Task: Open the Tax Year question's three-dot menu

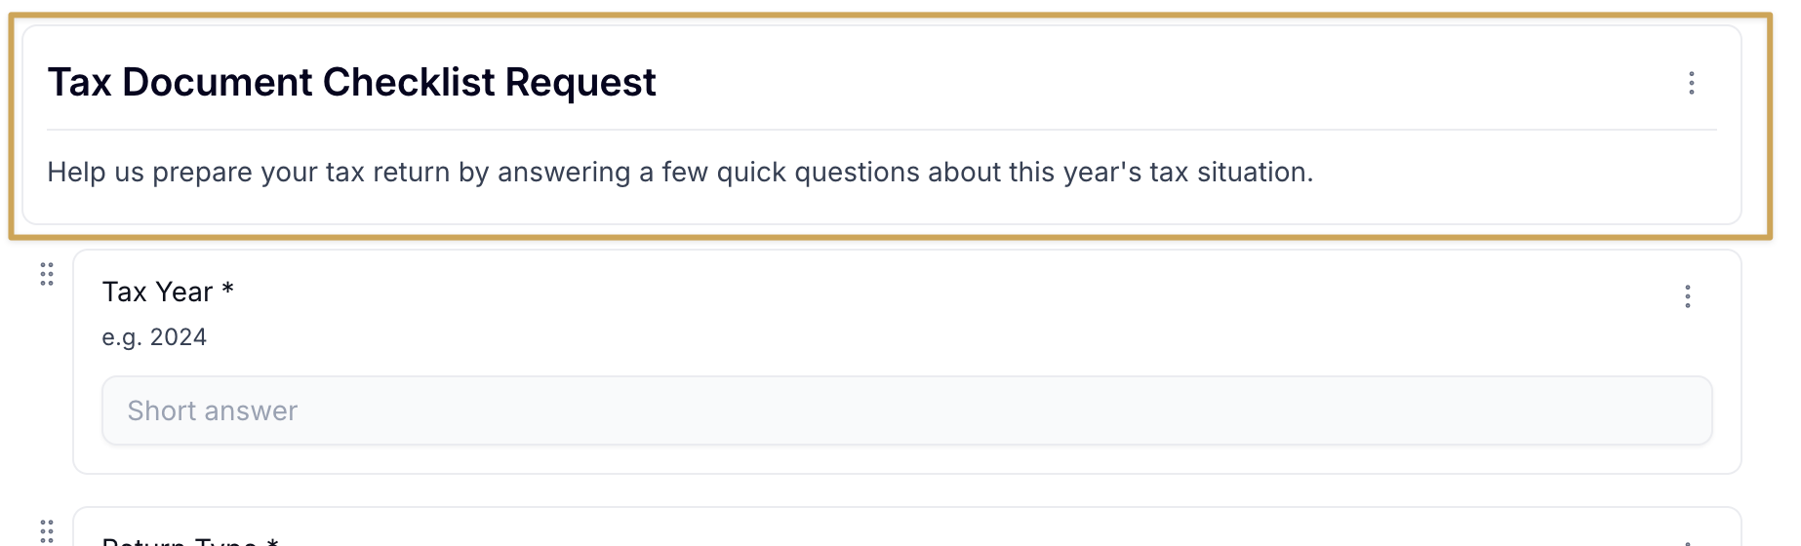Action: 1688,296
